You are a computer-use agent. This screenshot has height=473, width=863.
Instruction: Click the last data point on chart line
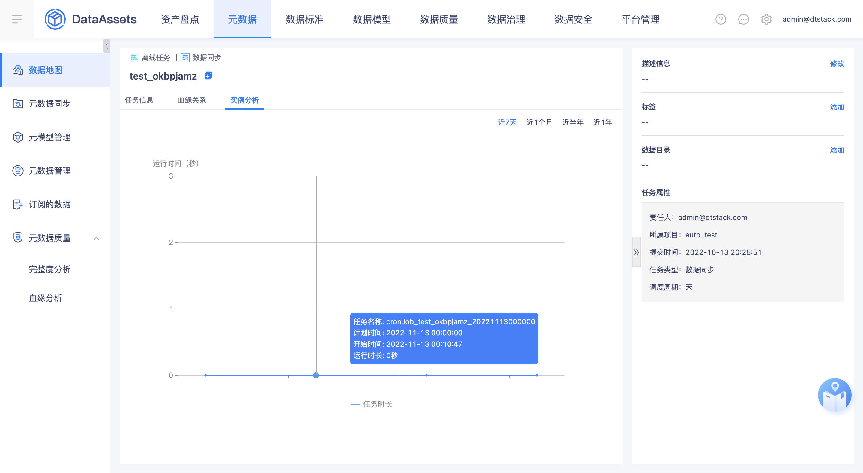[537, 375]
